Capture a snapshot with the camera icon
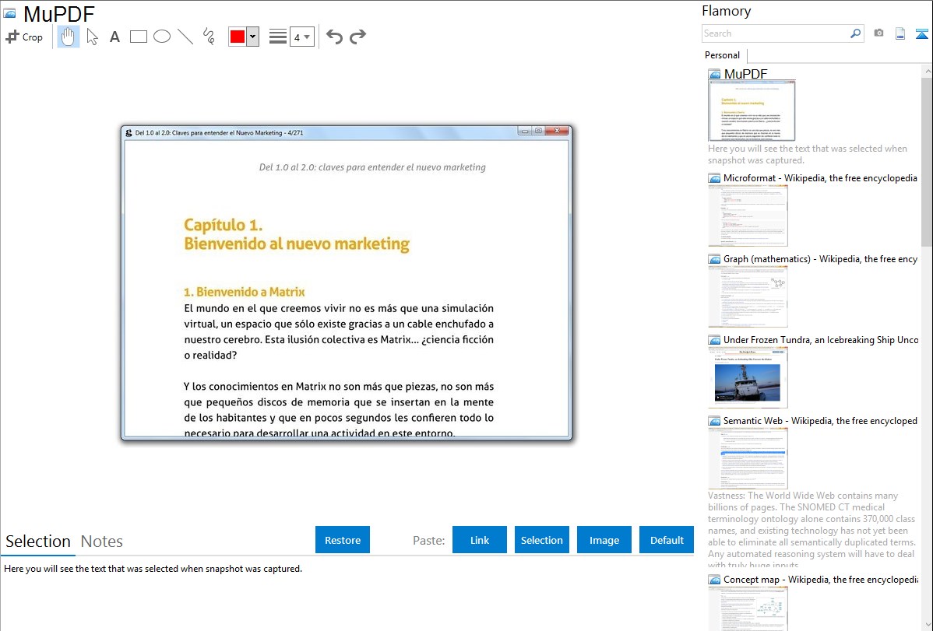 click(878, 33)
